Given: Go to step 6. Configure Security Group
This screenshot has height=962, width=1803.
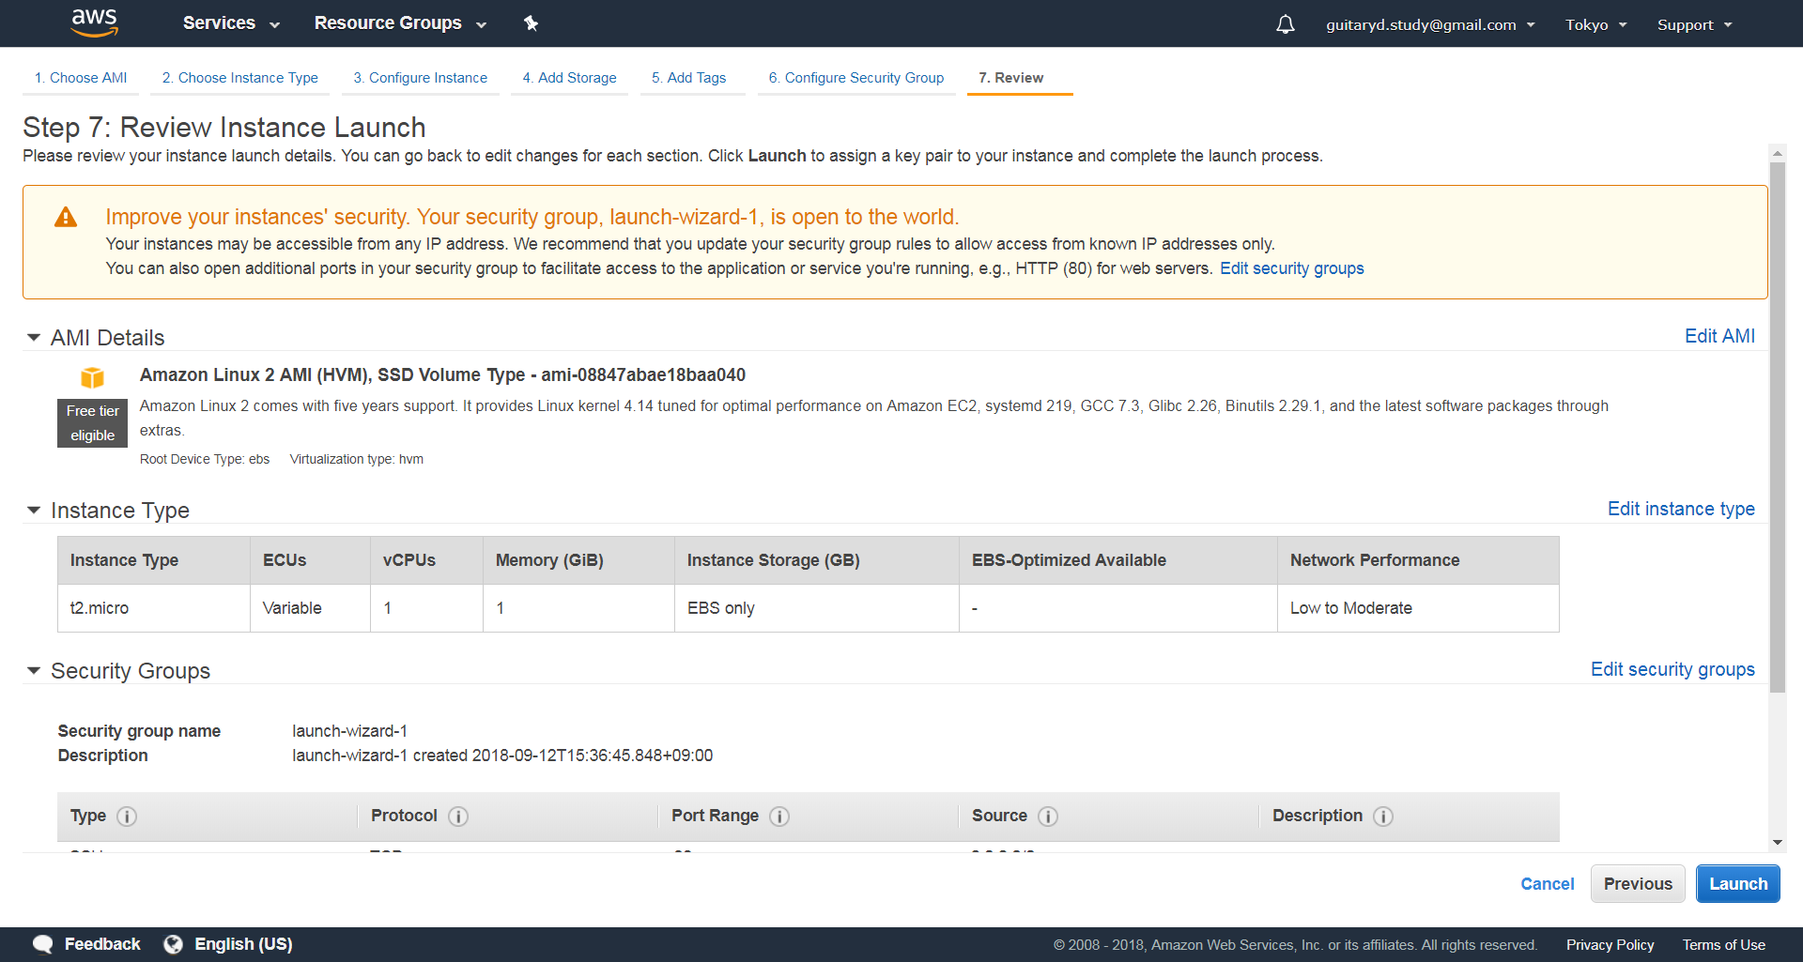Looking at the screenshot, I should click(x=856, y=78).
